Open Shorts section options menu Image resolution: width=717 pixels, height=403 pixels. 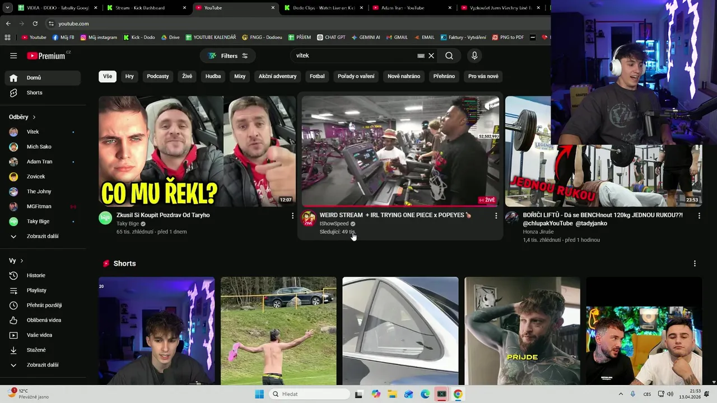(695, 264)
